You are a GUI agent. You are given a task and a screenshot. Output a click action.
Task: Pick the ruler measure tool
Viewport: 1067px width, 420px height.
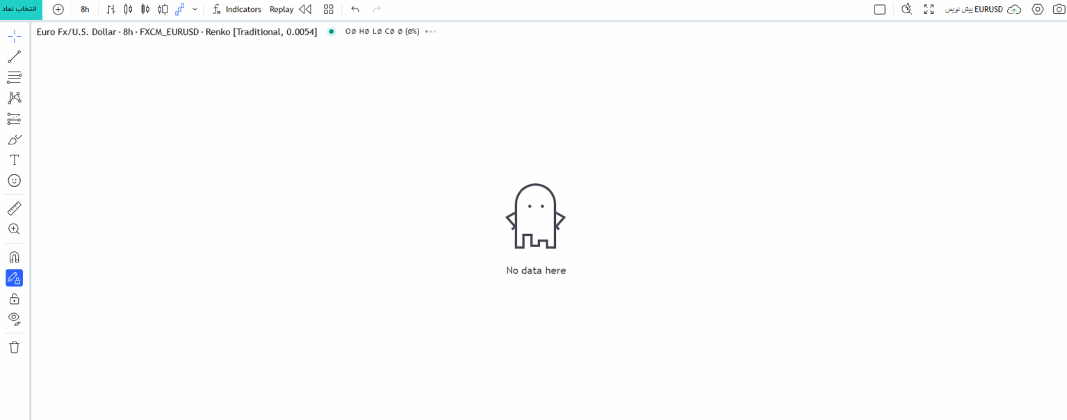coord(14,208)
